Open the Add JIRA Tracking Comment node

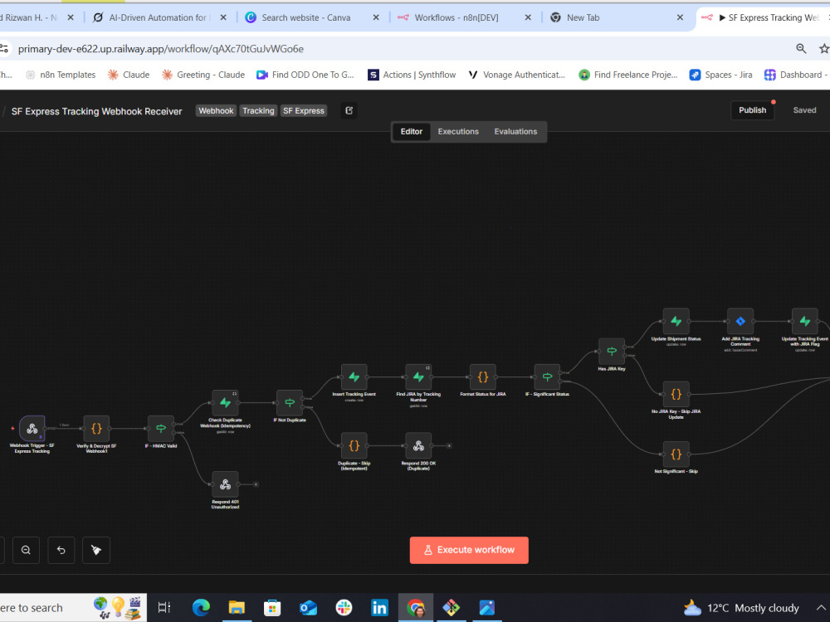[740, 321]
